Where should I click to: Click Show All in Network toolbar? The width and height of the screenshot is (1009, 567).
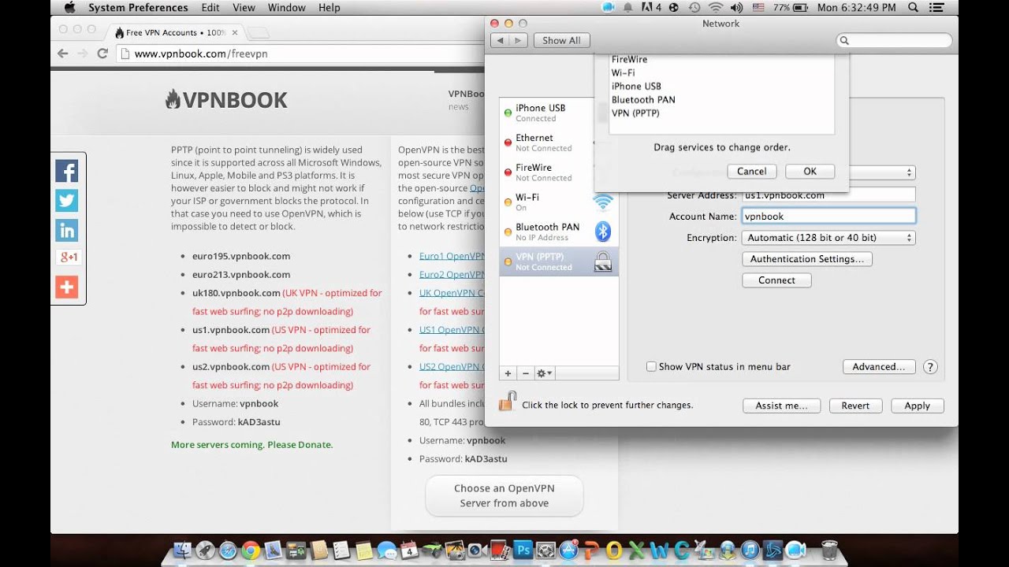(x=561, y=40)
